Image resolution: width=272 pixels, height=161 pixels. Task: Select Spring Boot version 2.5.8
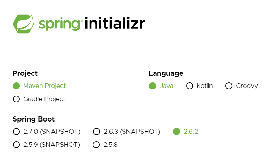(x=105, y=145)
